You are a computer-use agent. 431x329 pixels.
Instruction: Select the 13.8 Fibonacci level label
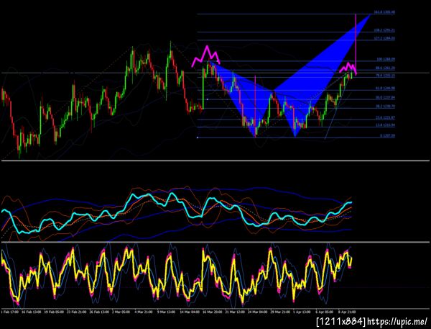[385, 125]
